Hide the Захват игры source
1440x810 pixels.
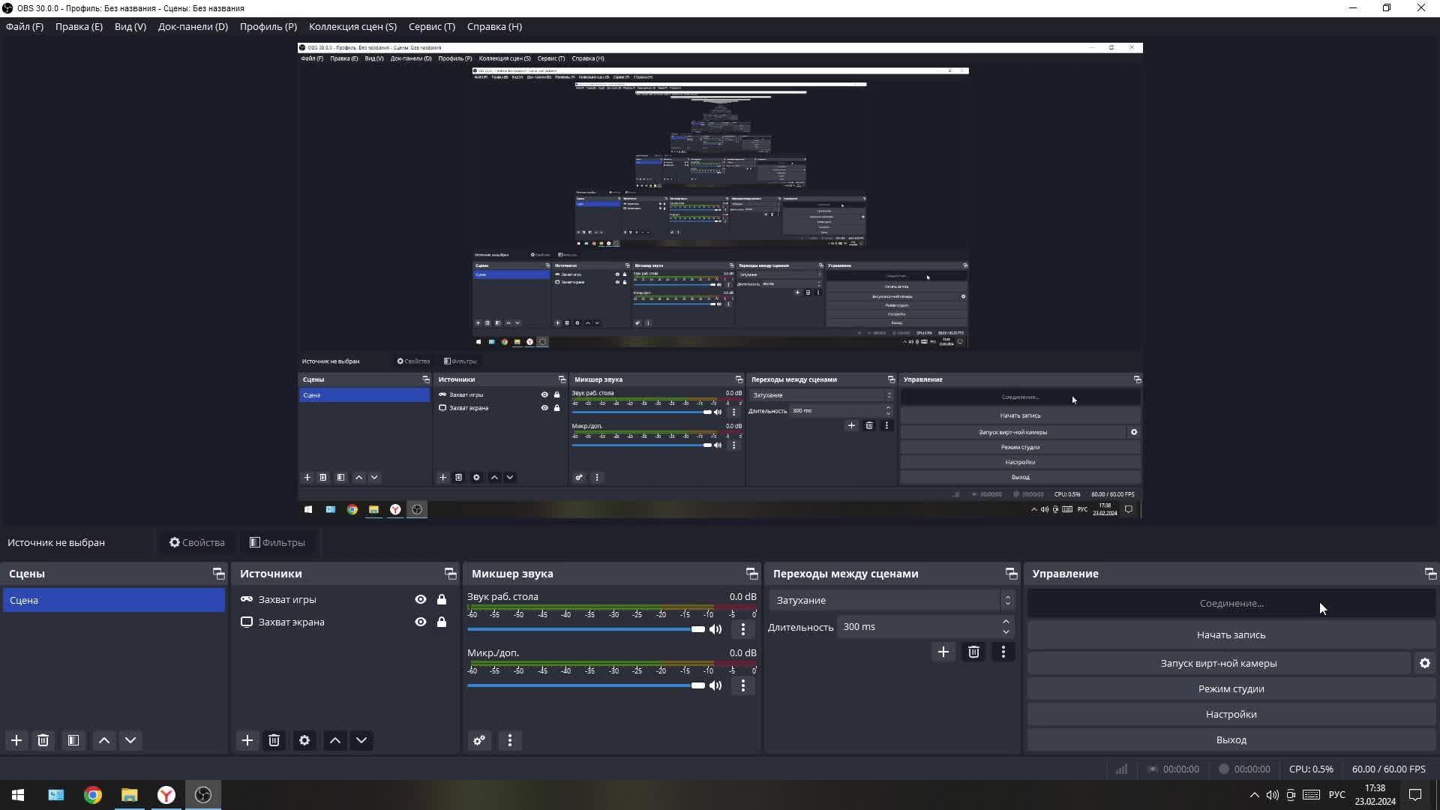[x=421, y=599]
